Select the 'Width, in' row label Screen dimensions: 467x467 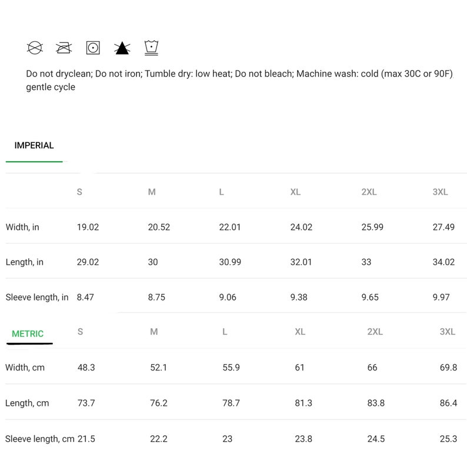[22, 227]
